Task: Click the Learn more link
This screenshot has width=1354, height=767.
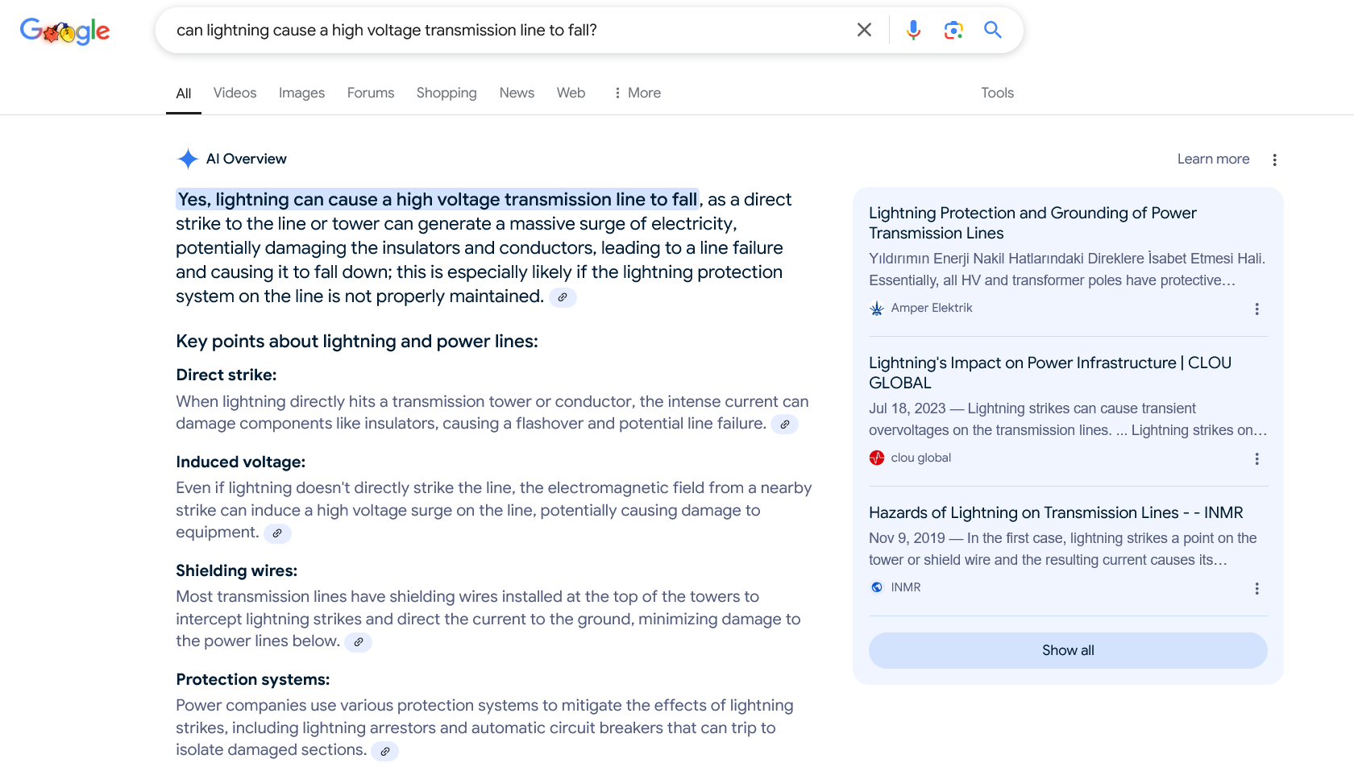Action: tap(1213, 159)
